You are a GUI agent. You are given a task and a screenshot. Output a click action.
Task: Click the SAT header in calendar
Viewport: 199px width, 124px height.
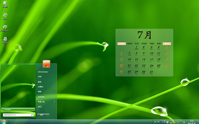(167, 44)
